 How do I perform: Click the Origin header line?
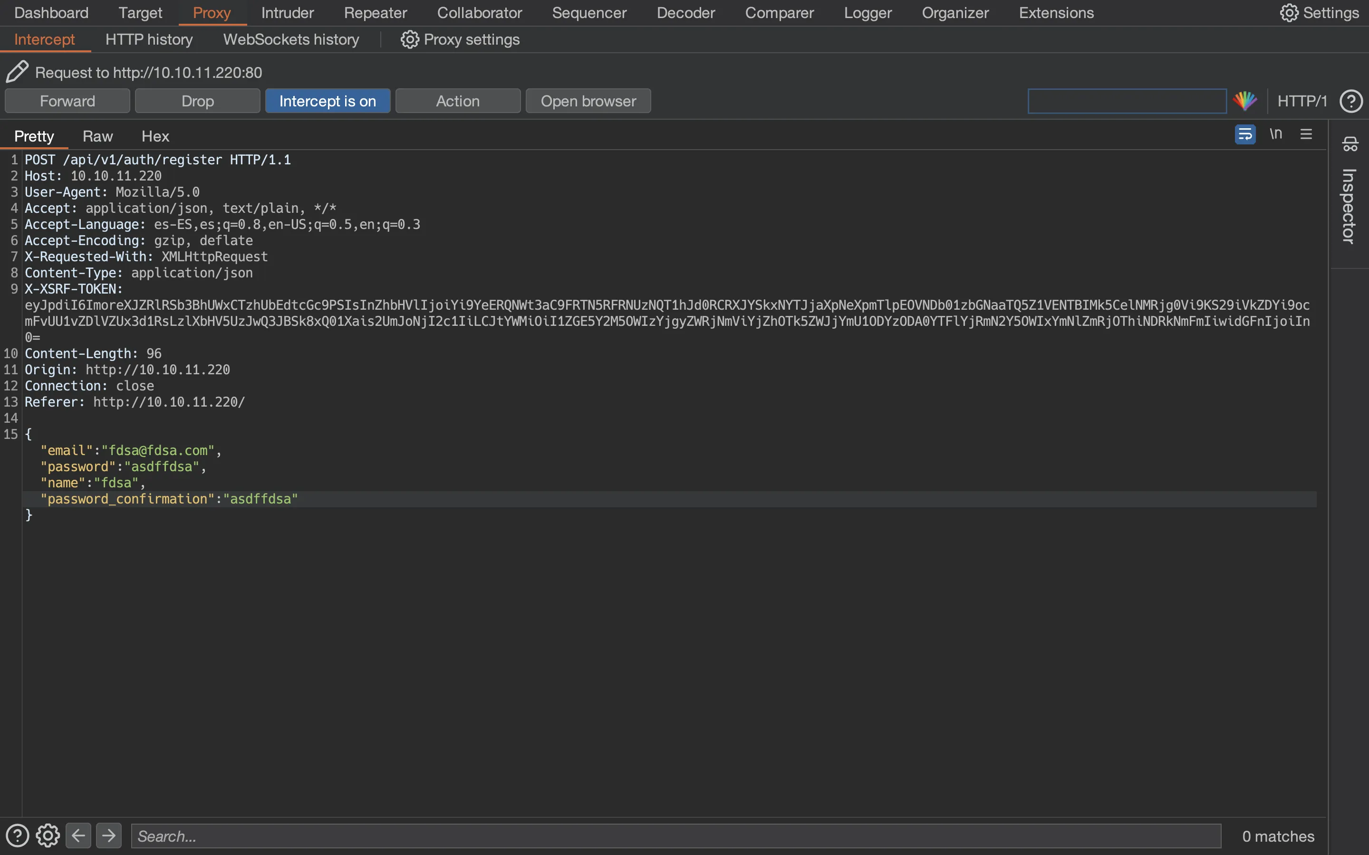127,370
